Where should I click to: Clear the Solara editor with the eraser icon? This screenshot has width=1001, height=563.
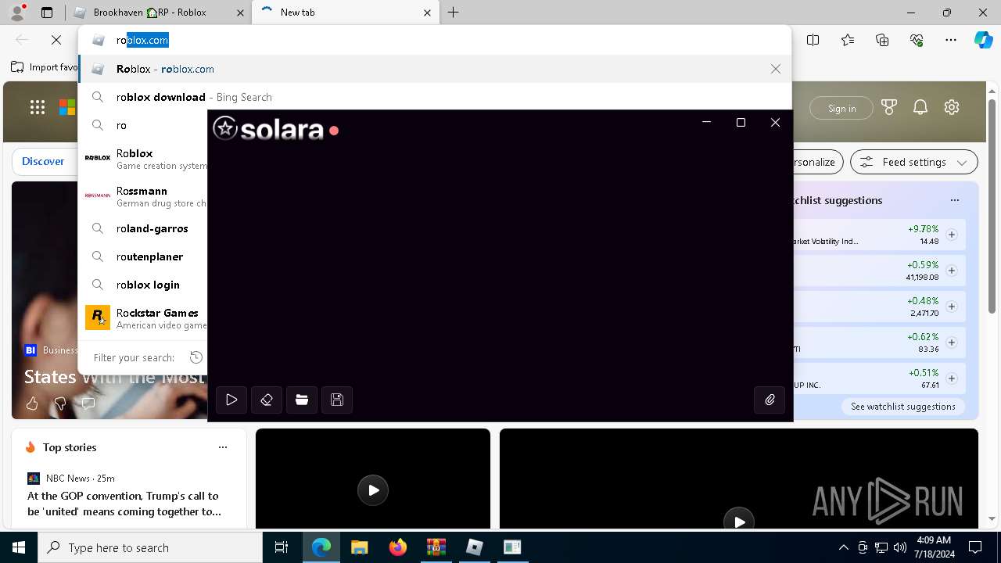(x=267, y=400)
